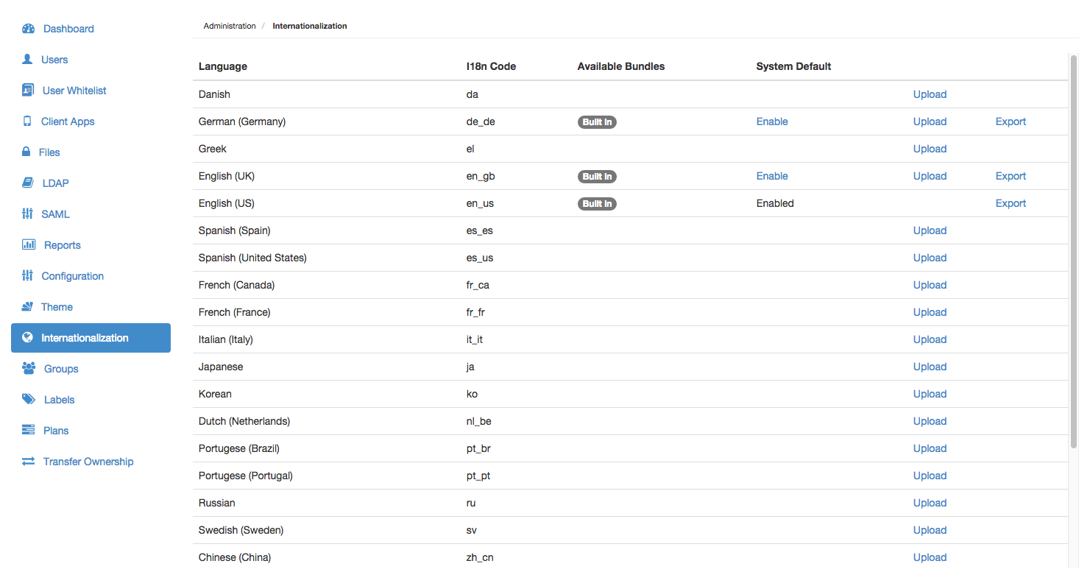
Task: Export the English (US) language bundle
Action: [x=1011, y=203]
